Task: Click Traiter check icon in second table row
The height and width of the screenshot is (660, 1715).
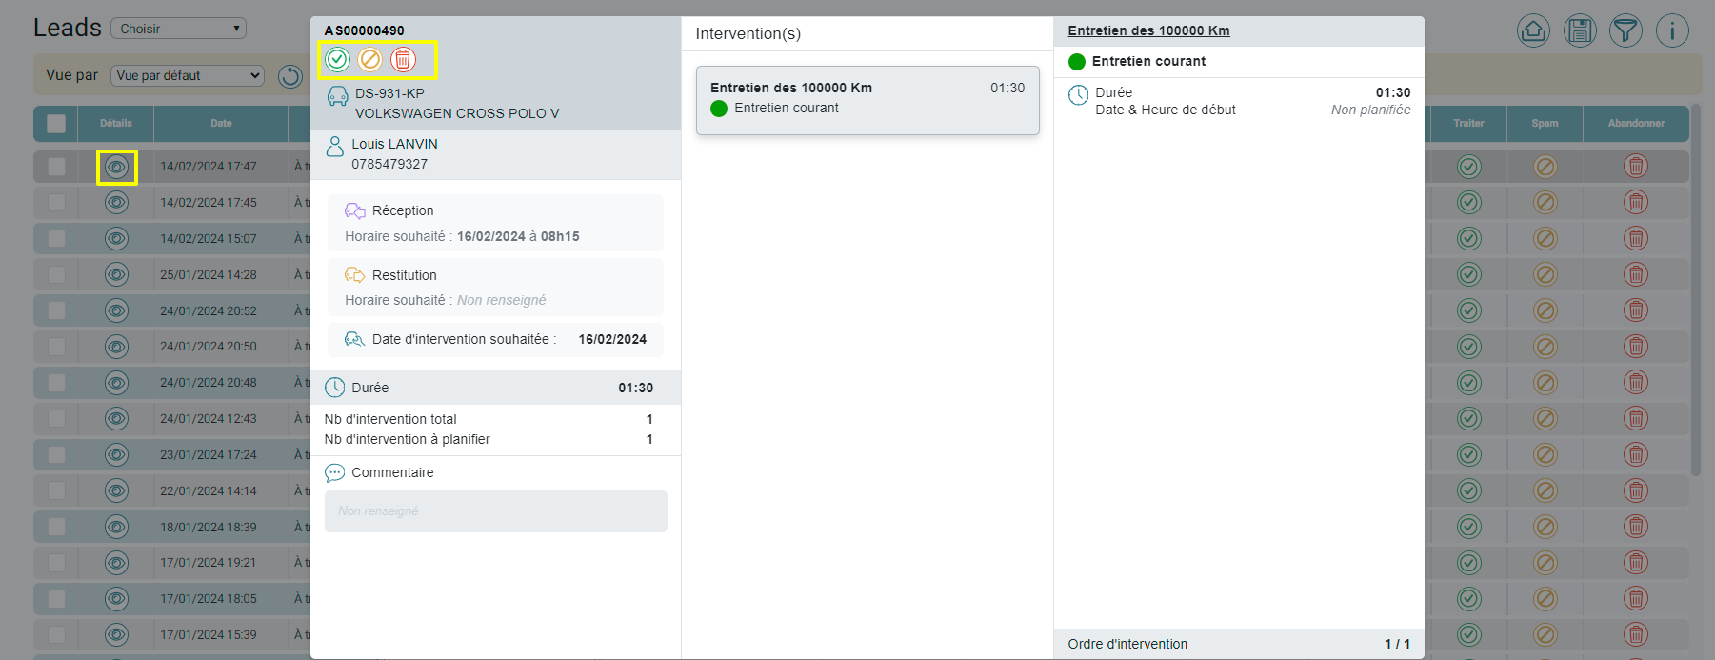Action: coord(1469,203)
